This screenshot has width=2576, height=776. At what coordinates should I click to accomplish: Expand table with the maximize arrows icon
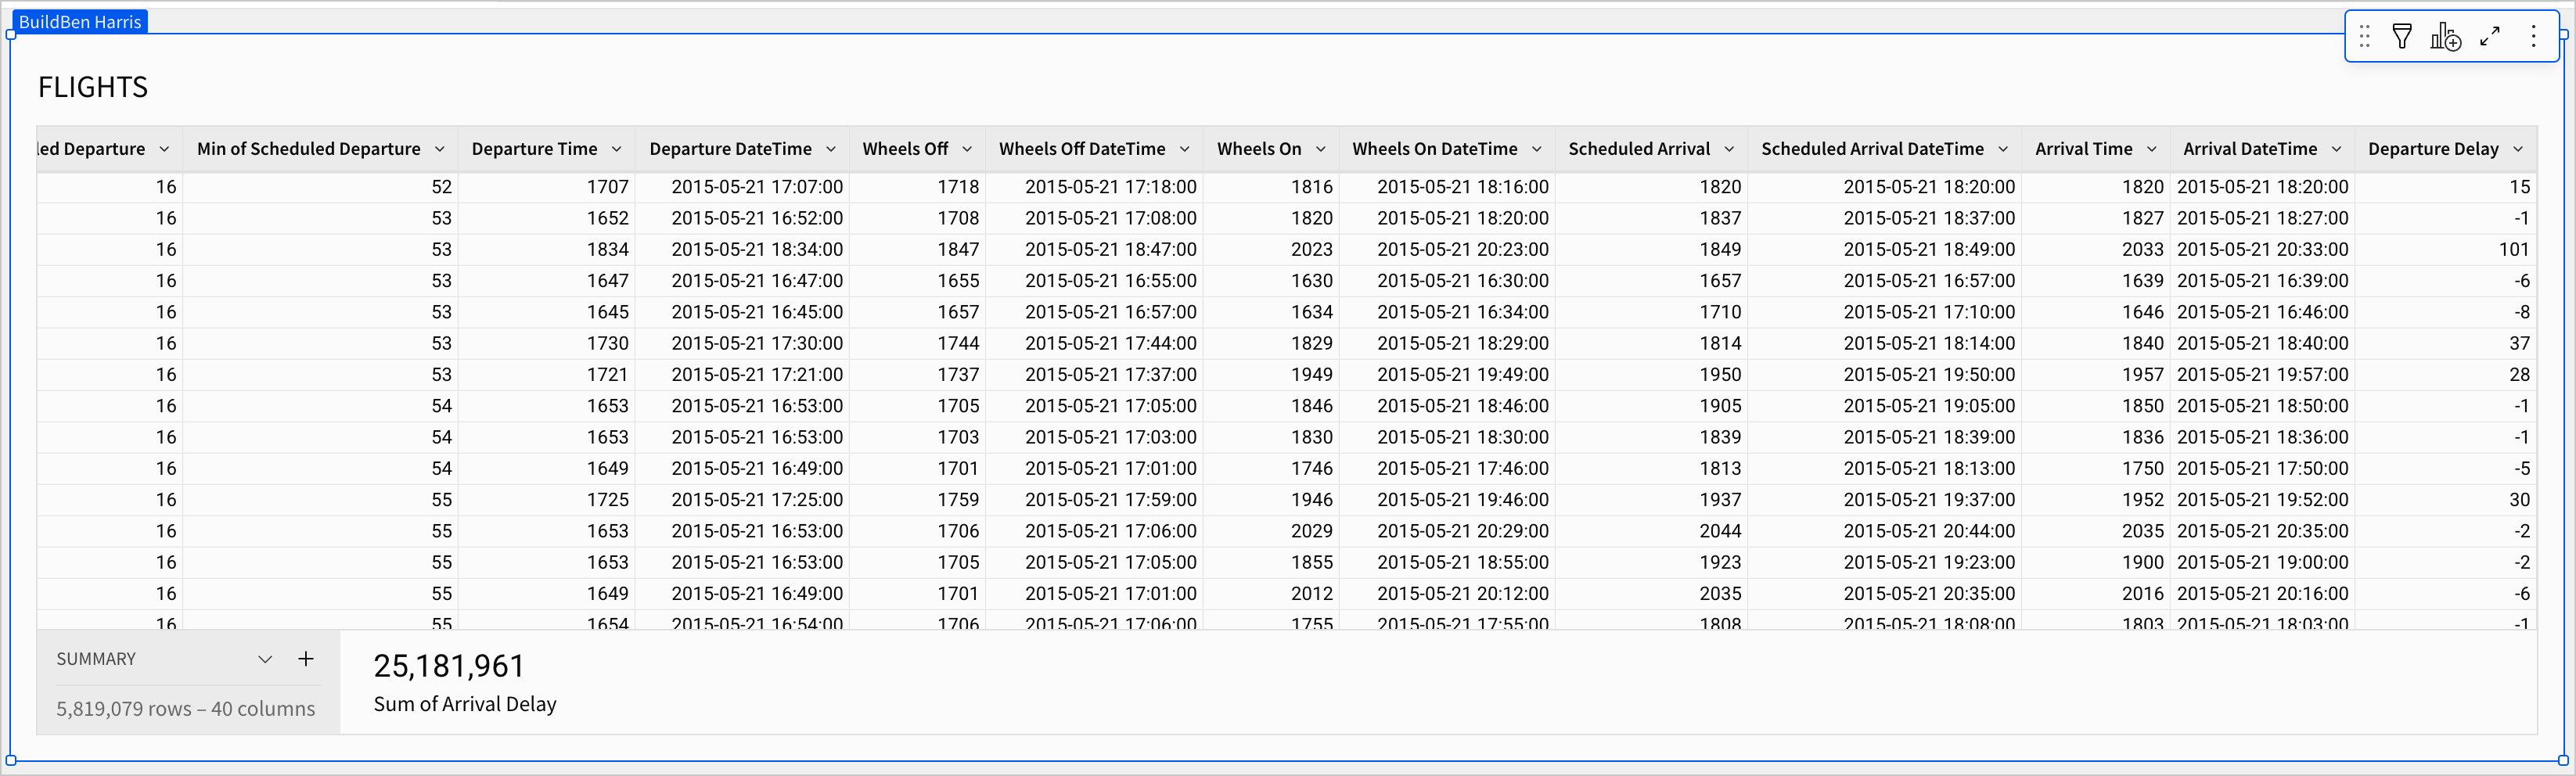pyautogui.click(x=2490, y=37)
